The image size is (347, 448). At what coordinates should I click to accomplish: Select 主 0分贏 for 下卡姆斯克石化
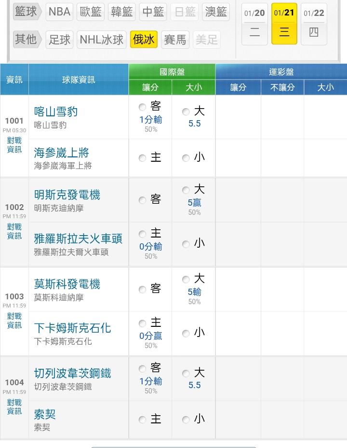pos(142,323)
